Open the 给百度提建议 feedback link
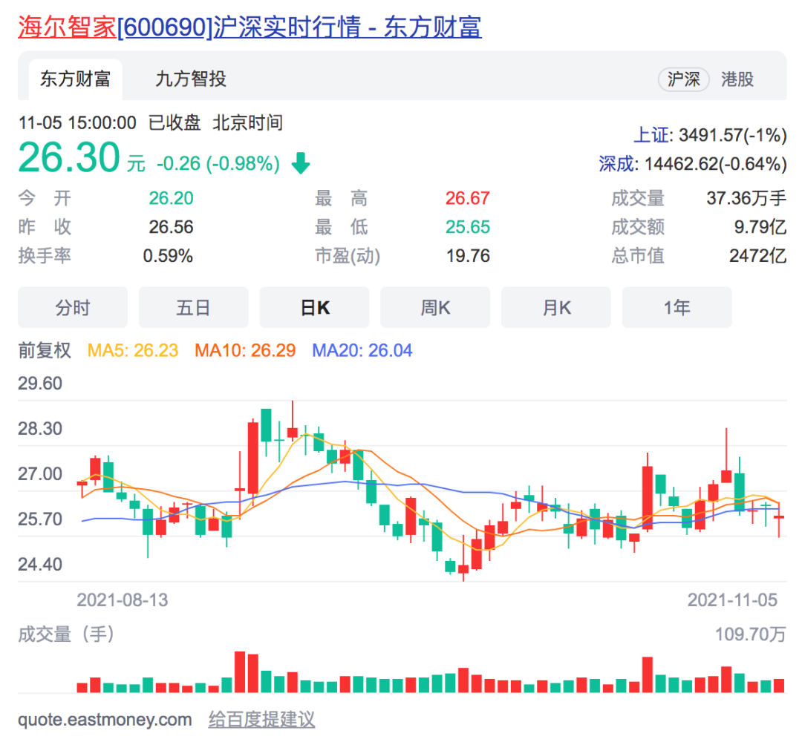This screenshot has width=802, height=742. click(261, 718)
